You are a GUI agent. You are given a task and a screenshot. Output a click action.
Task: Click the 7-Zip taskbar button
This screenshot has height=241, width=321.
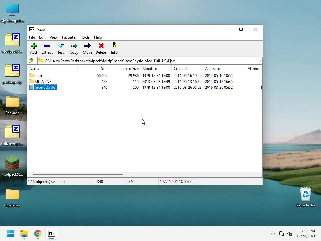coord(52,233)
